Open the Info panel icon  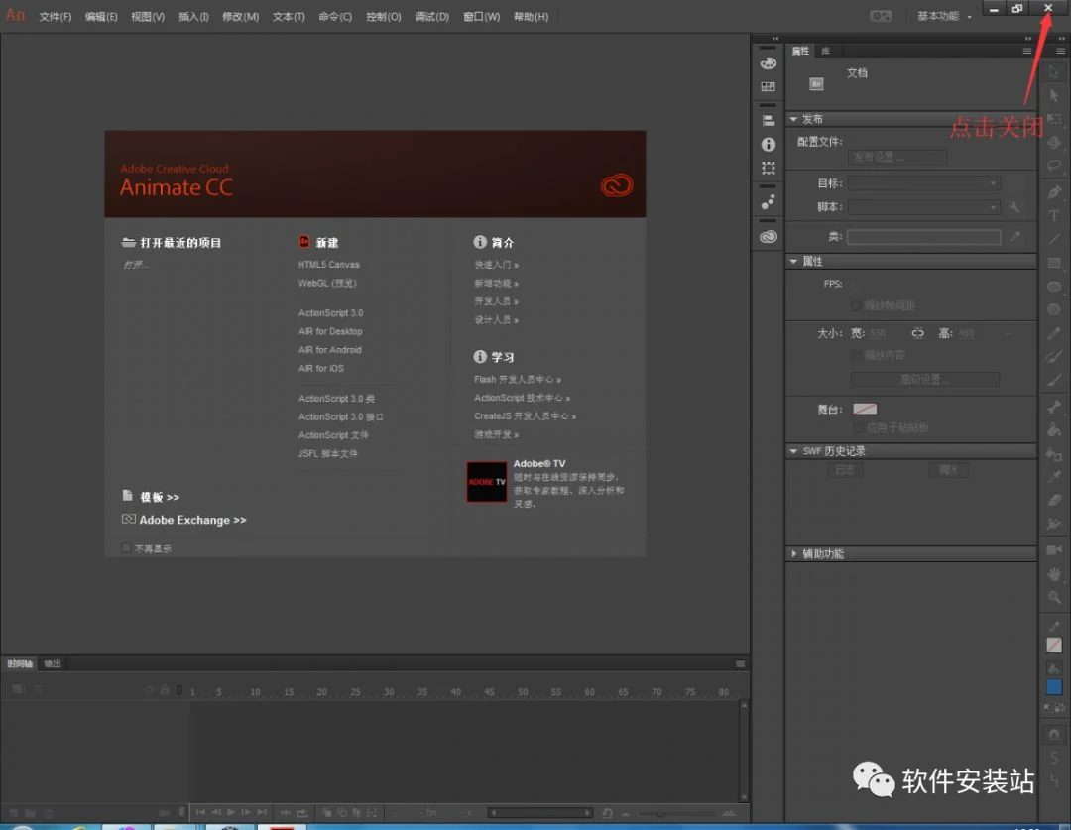[769, 144]
